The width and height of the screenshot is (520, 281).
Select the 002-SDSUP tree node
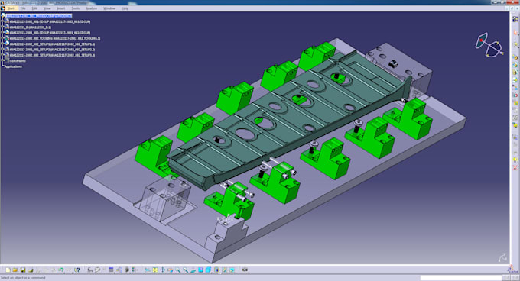50,33
